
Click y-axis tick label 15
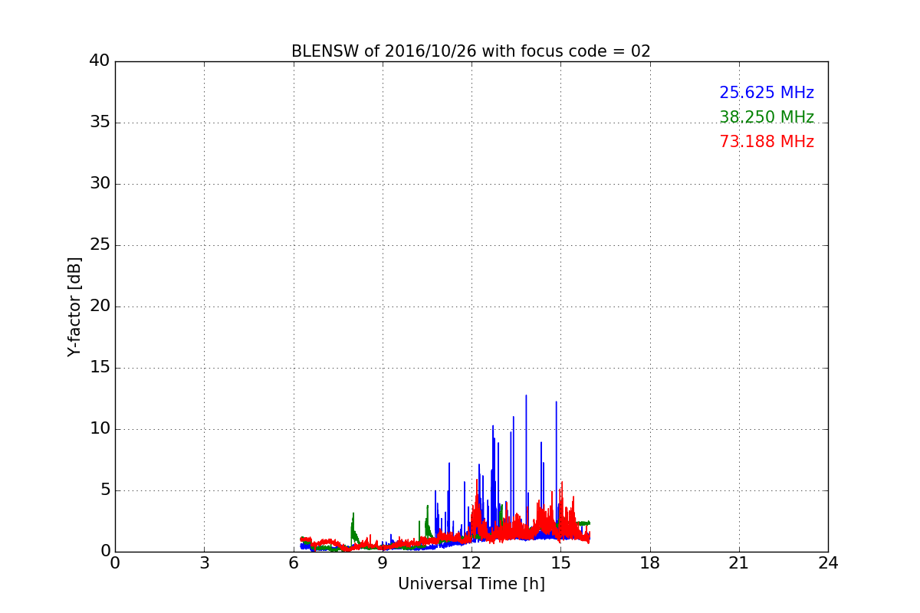click(100, 368)
